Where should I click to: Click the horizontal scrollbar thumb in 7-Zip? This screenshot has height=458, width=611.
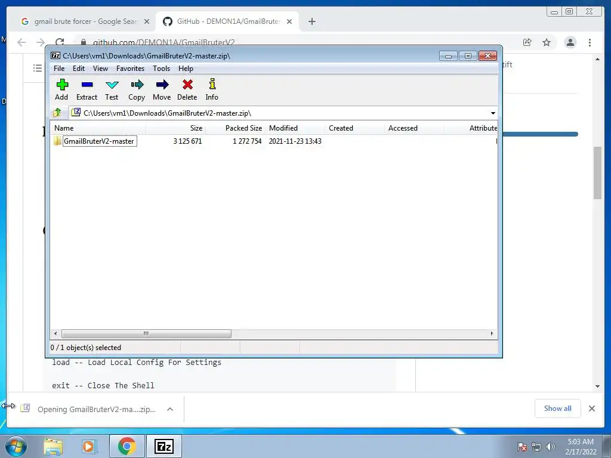[x=146, y=334]
